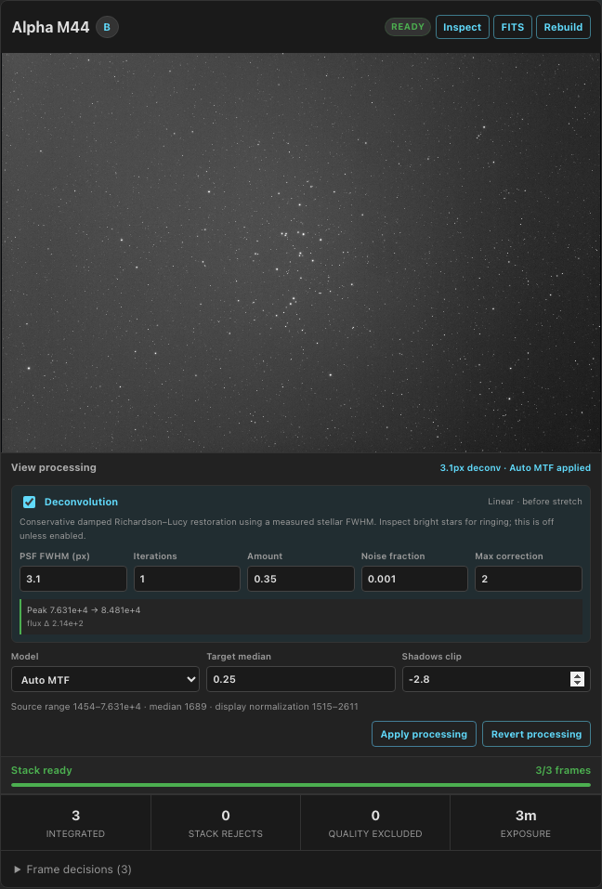
Task: Select the Amount input field
Action: click(300, 579)
